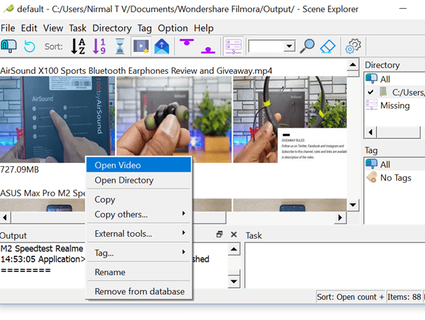
Task: Click the Items: 88 status entry
Action: pyautogui.click(x=404, y=297)
